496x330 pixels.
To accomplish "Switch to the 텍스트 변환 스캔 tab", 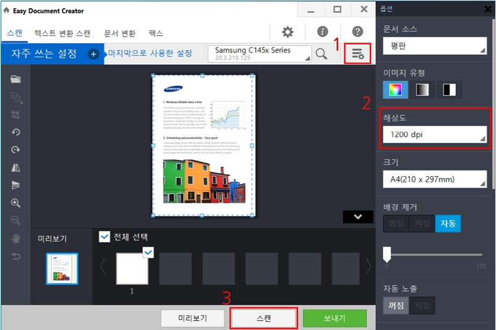I will (62, 33).
